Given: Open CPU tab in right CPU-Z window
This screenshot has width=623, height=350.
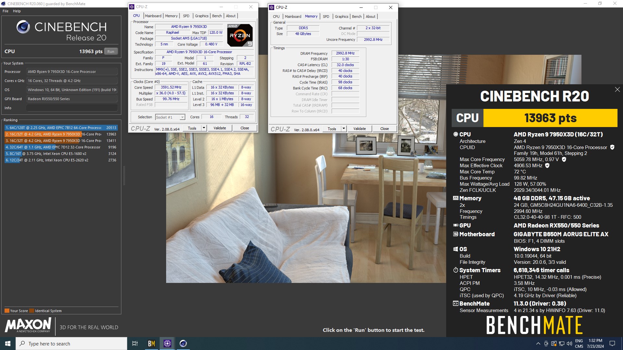Looking at the screenshot, I should click(x=276, y=17).
